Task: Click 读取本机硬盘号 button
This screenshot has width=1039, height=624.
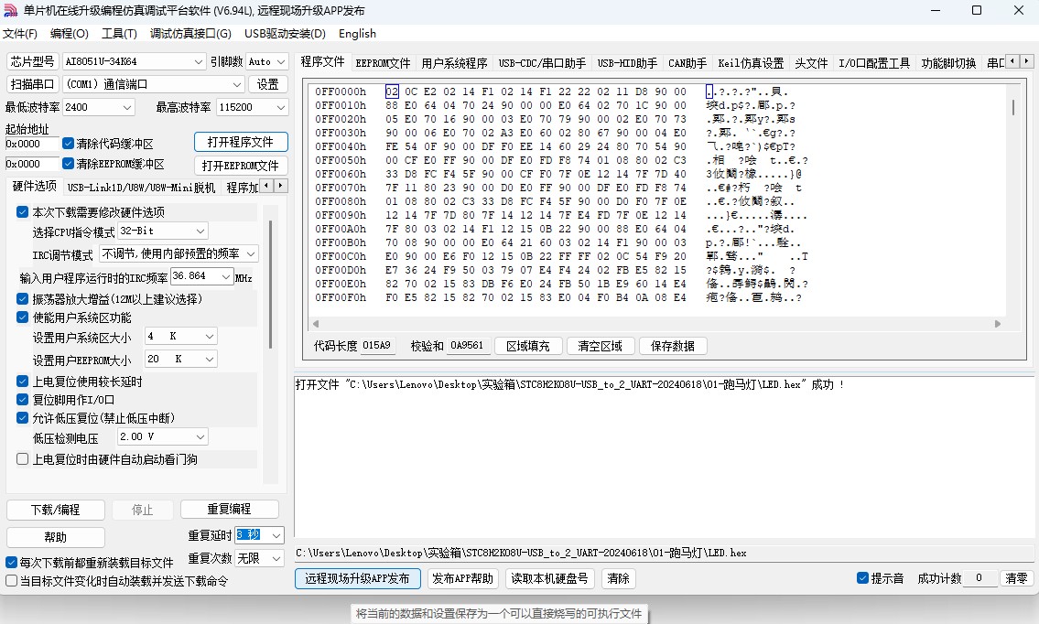Action: pyautogui.click(x=549, y=578)
